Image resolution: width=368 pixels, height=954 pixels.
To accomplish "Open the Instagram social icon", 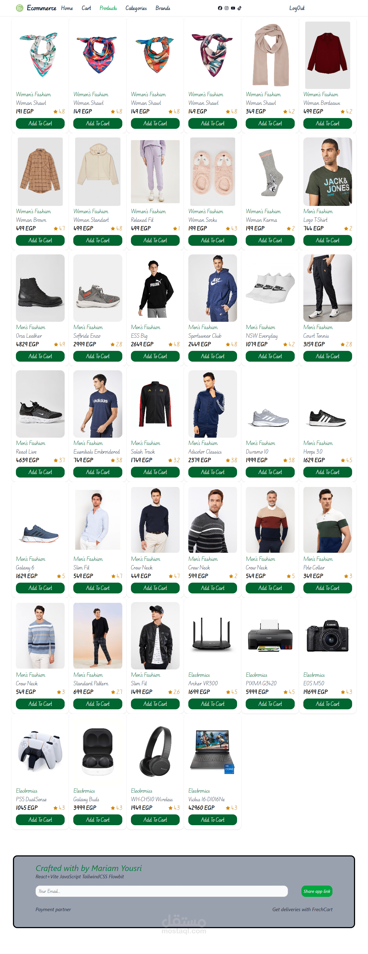I will 227,8.
